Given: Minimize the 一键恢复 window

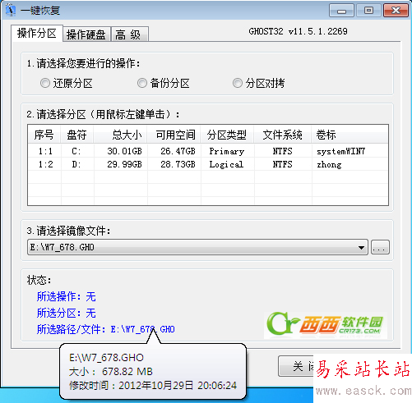Looking at the screenshot, I should tap(341, 11).
